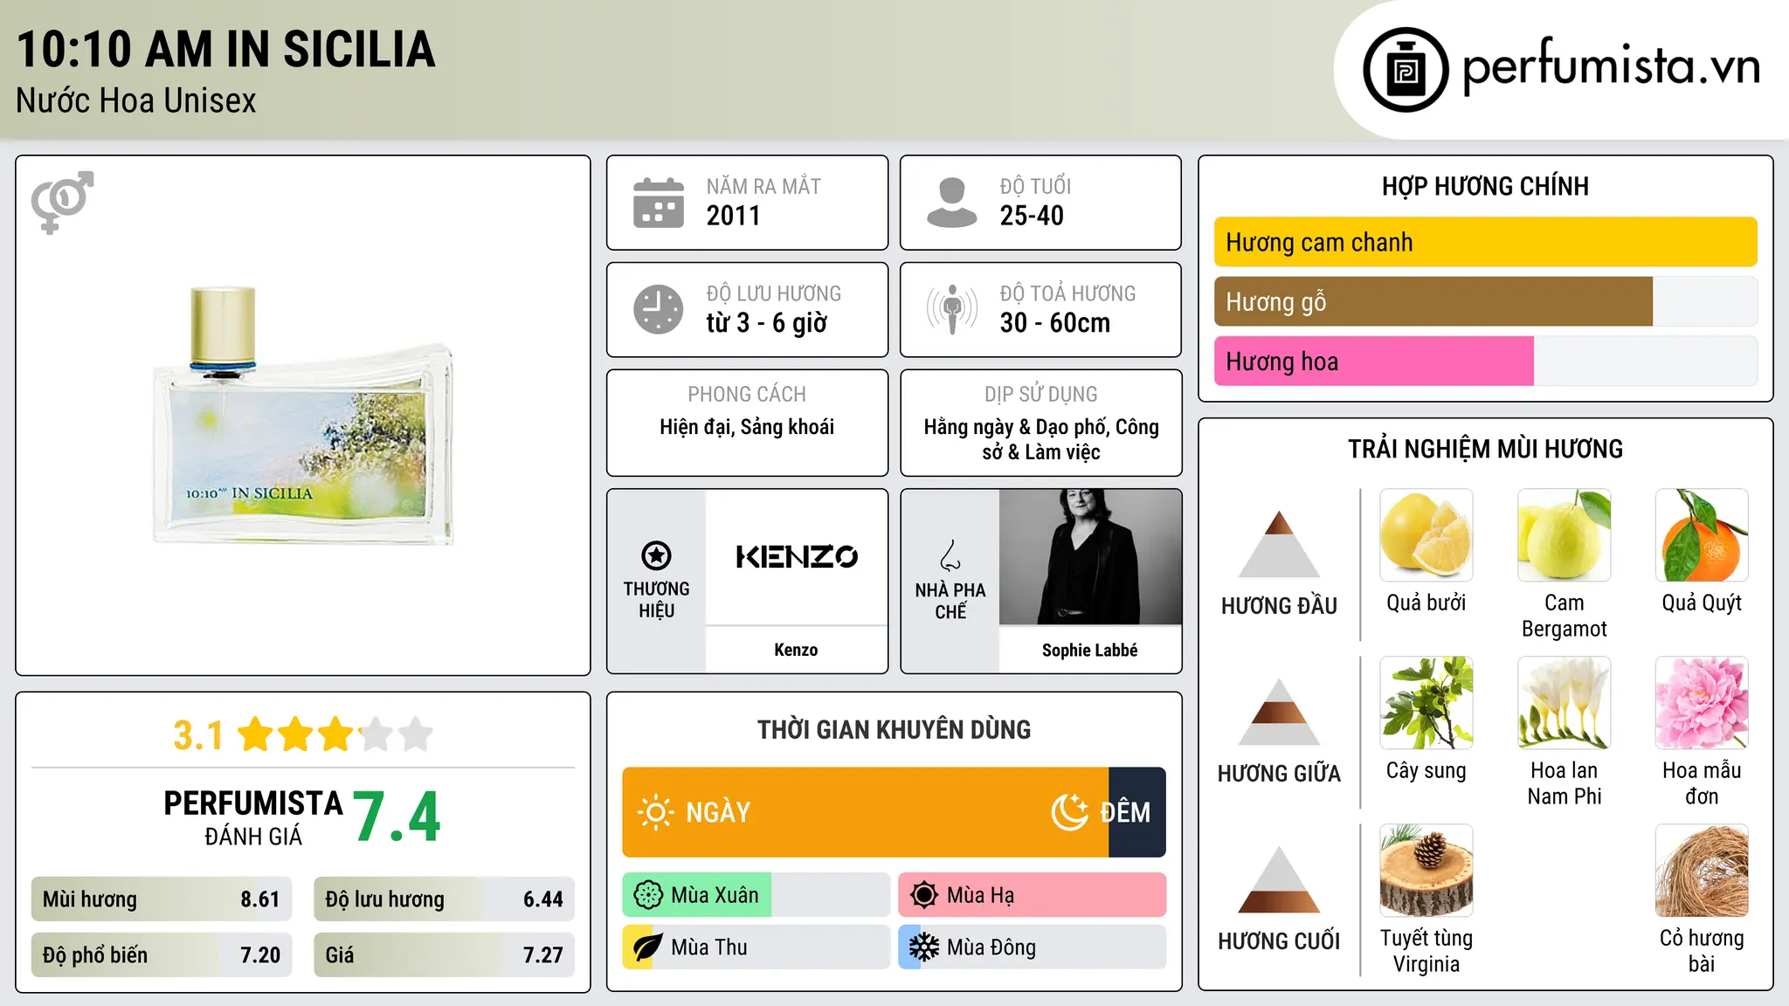Click the 3.1 star rating number
This screenshot has width=1789, height=1006.
198,735
